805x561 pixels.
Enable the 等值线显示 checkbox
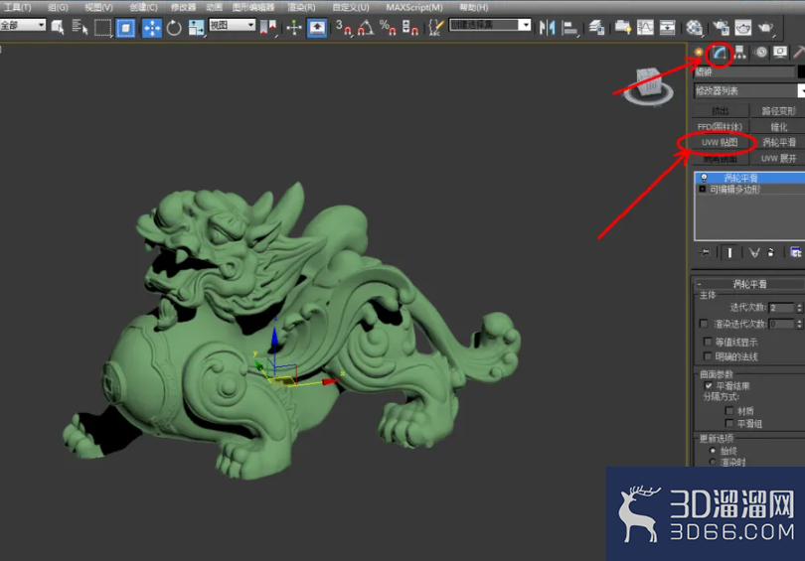[x=708, y=342]
